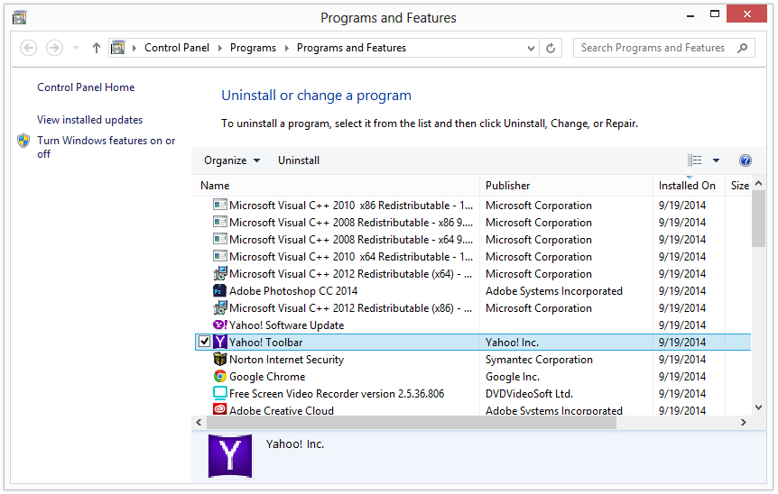
Task: Open Control Panel Home link
Action: coord(86,87)
